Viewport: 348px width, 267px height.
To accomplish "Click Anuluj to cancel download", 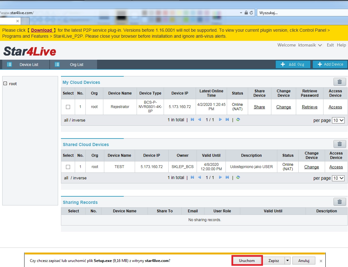I will coord(304,261).
